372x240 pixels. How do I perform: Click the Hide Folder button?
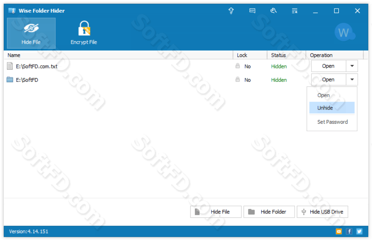(269, 212)
